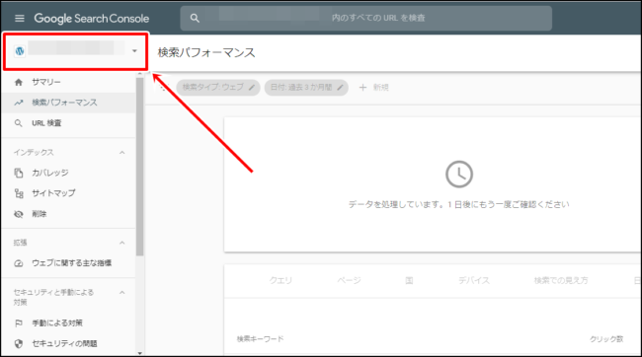Click the trend line icon for 検索パフォーマンス
This screenshot has height=357, width=642.
[x=19, y=103]
